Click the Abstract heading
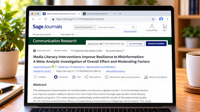This screenshot has height=112, width=200. (40, 85)
